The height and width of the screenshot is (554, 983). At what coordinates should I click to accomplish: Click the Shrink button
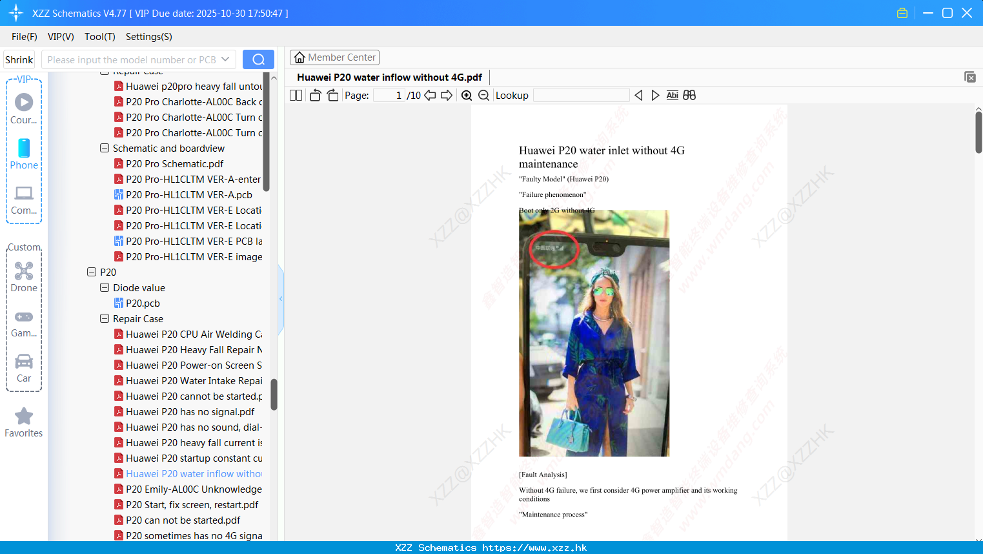[19, 59]
